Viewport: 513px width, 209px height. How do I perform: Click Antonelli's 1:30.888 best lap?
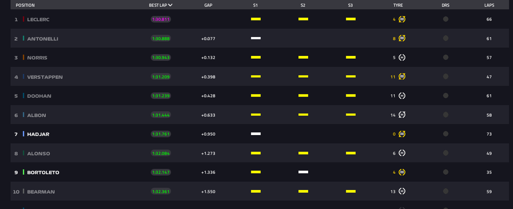pyautogui.click(x=161, y=39)
